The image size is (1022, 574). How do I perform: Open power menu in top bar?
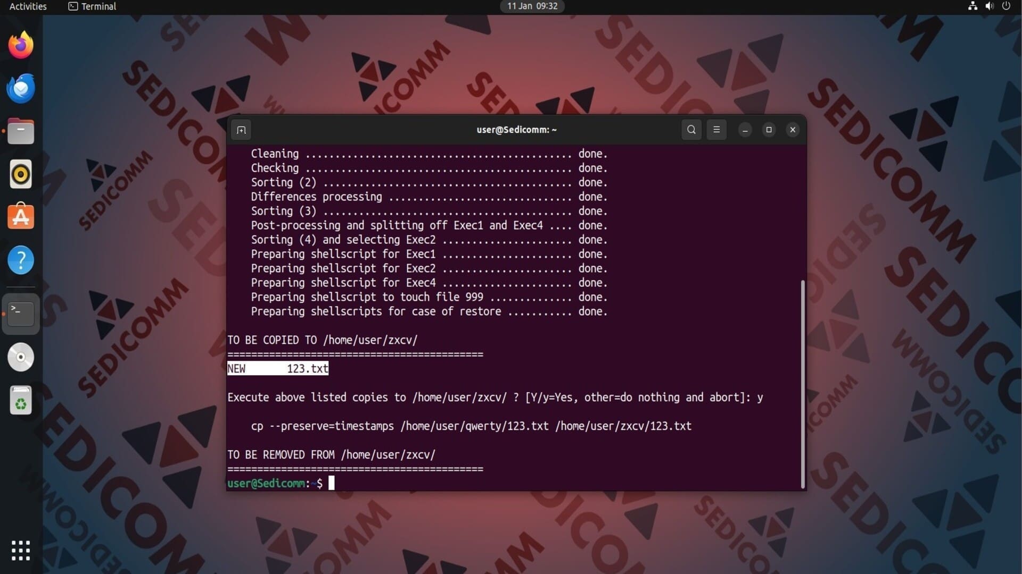point(1006,6)
